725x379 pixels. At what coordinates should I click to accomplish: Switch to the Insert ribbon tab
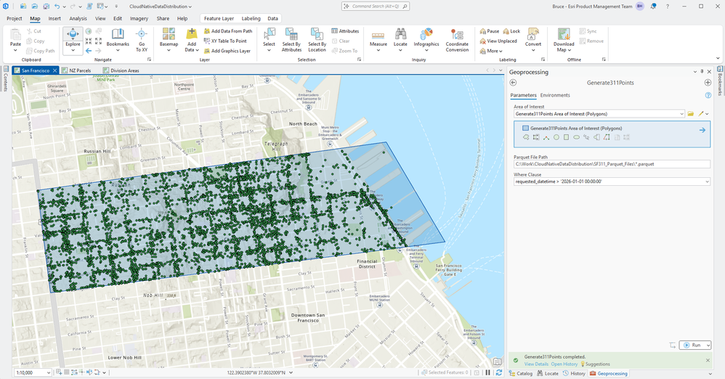[54, 18]
